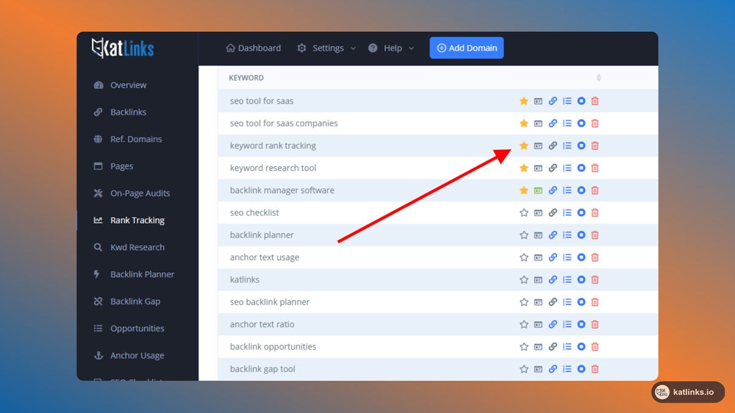
Task: Open list icon in 'backlink gap tool' row
Action: [x=567, y=369]
